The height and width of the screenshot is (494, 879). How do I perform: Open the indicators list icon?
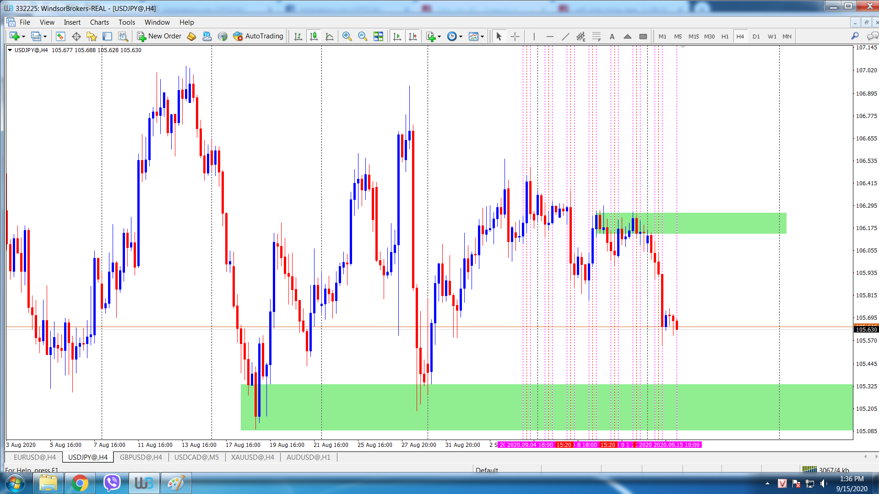pyautogui.click(x=430, y=36)
